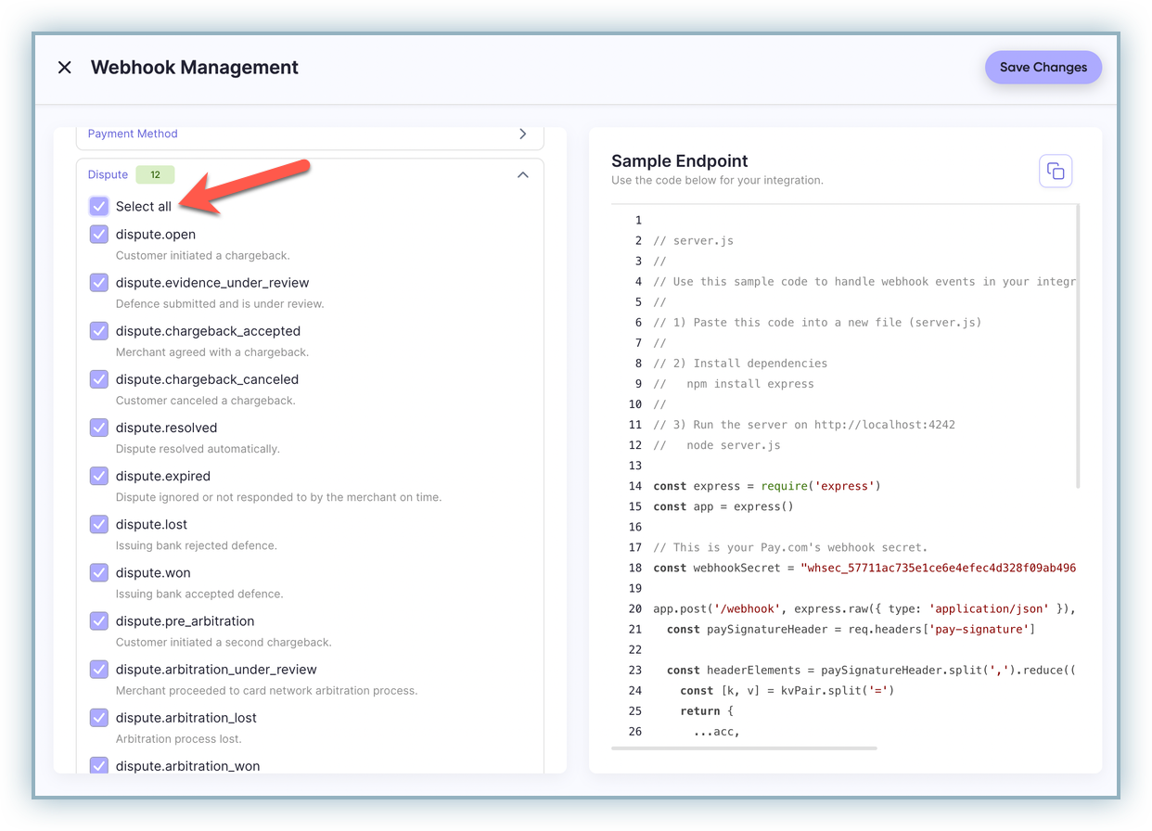Deselect dispute.chargeback_canceled checkbox

click(x=99, y=379)
